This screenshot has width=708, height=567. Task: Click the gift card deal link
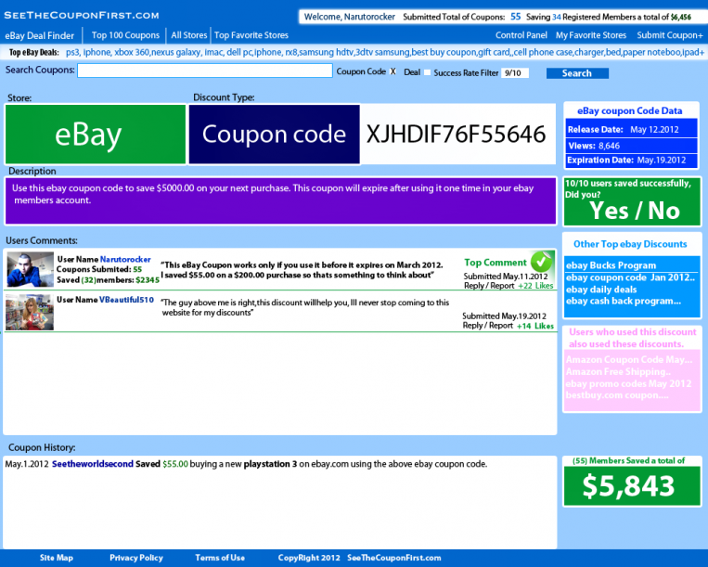coord(494,52)
